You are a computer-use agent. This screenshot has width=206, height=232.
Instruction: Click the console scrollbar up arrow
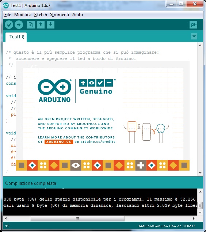point(200,192)
